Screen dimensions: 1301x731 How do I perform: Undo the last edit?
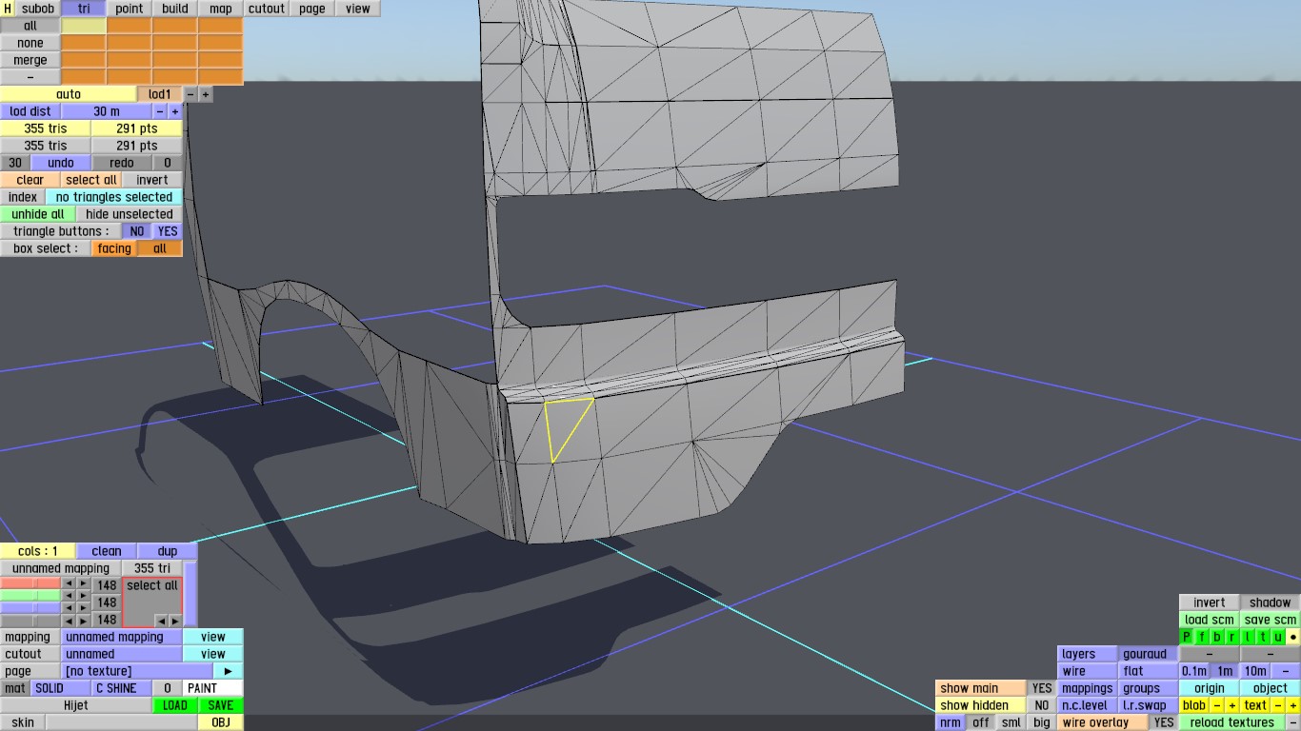click(x=61, y=163)
